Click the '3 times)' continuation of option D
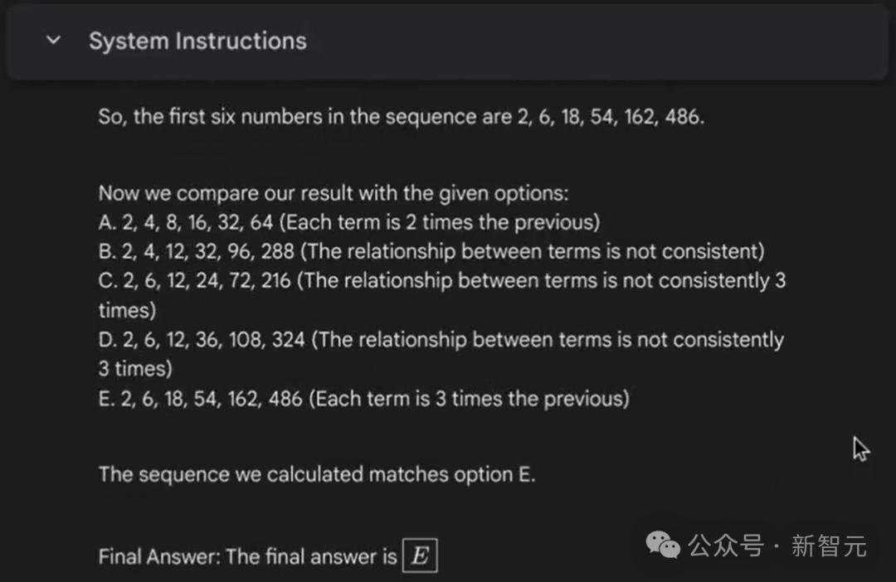 [135, 369]
